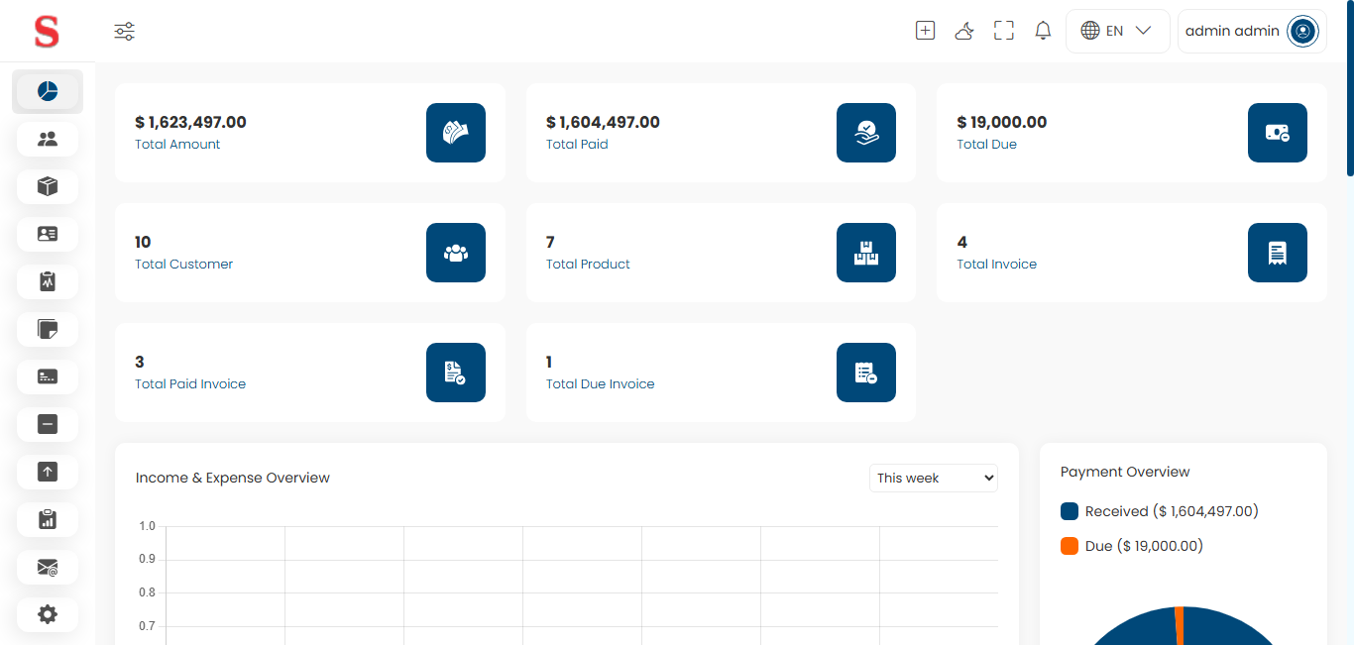Open notifications via the bell icon
This screenshot has height=645, width=1354.
(x=1042, y=31)
